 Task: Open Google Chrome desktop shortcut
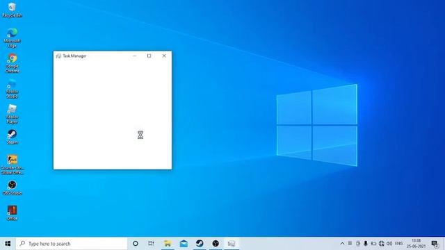(x=12, y=63)
